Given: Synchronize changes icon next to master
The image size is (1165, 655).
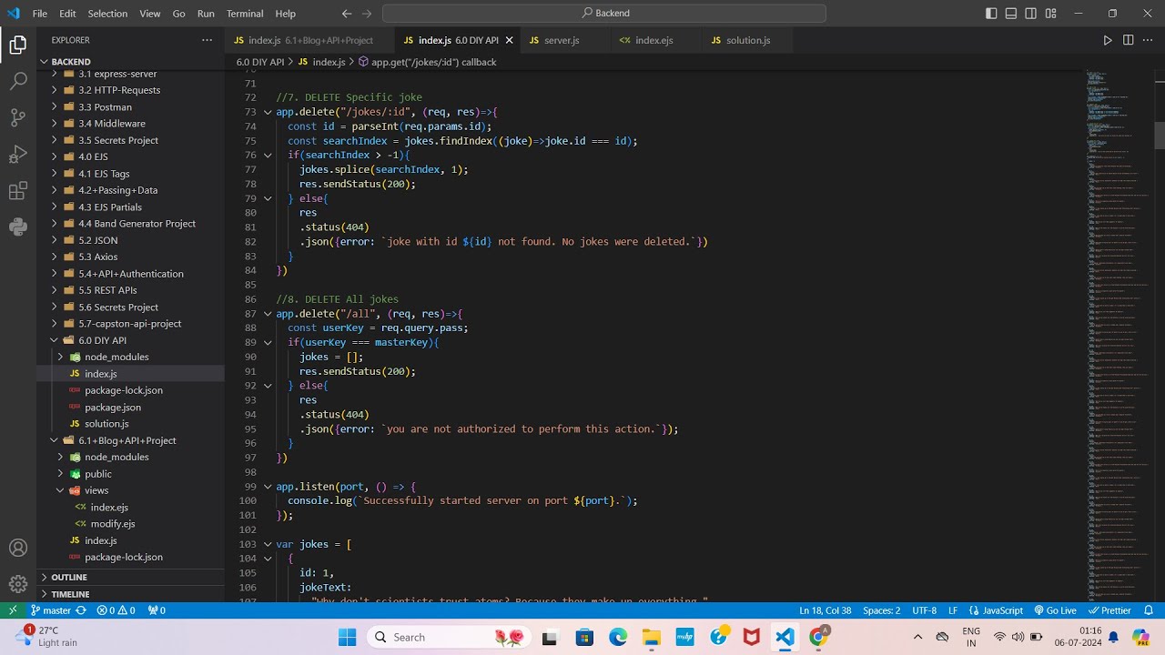Looking at the screenshot, I should point(81,610).
